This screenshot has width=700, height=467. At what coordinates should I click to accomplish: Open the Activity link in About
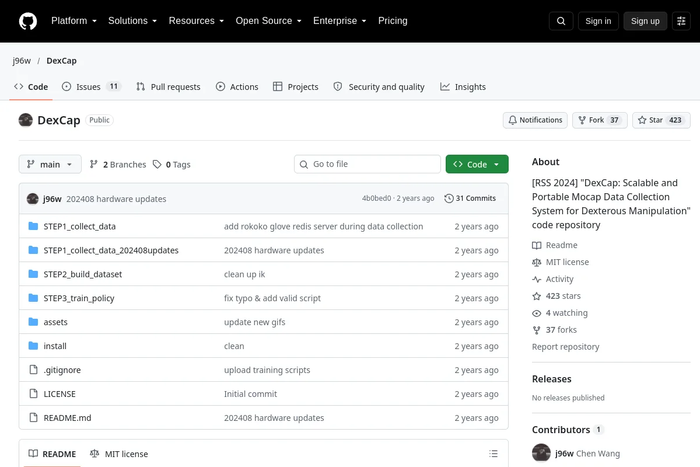coord(553,279)
